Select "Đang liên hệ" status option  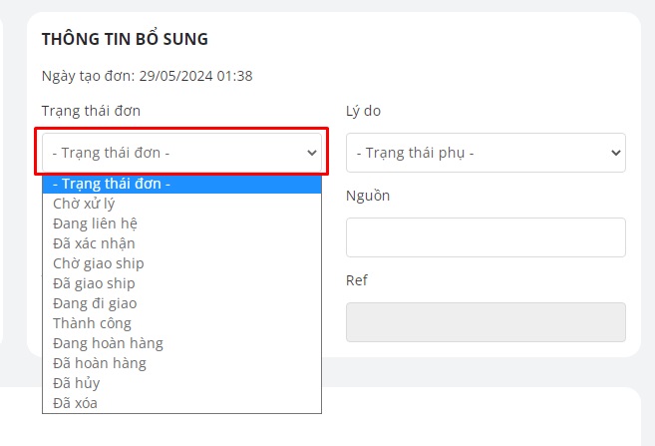95,223
